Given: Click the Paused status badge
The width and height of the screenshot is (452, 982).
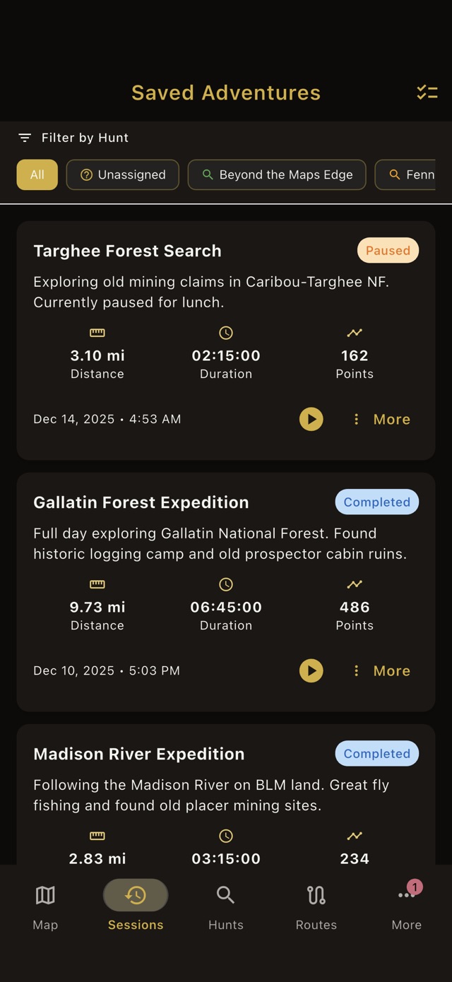Looking at the screenshot, I should coord(387,250).
